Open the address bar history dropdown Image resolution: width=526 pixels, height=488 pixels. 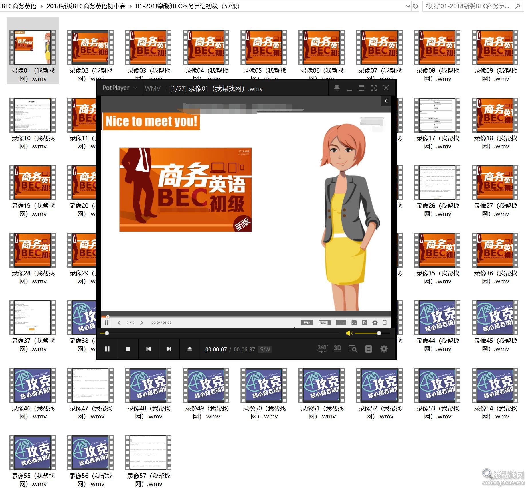408,6
